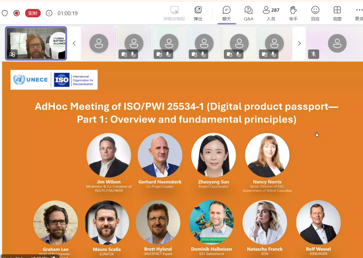Click the meeting info icon

(x=49, y=13)
